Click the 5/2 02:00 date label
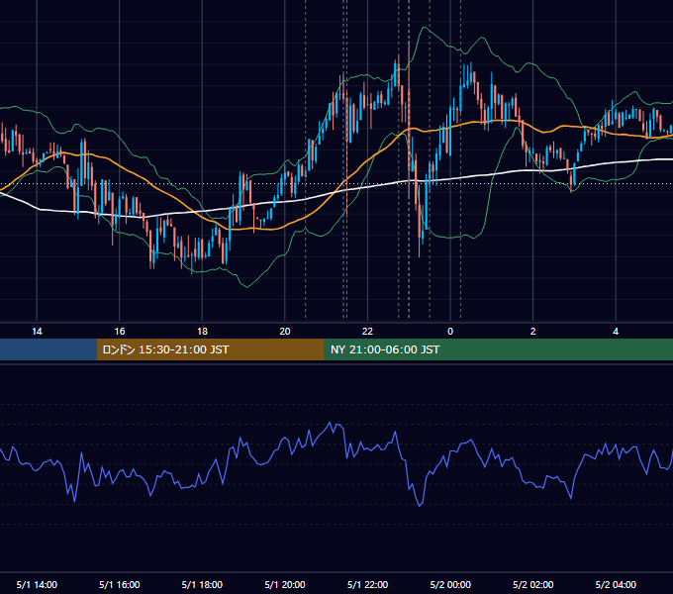 532,584
